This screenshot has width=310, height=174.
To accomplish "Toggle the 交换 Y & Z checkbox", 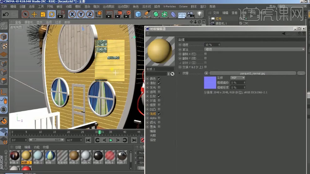I will (205, 67).
